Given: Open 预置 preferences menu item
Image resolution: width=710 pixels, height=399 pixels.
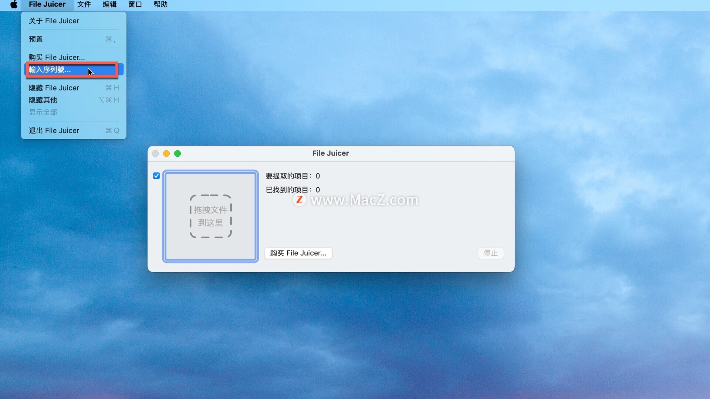Looking at the screenshot, I should tap(36, 39).
